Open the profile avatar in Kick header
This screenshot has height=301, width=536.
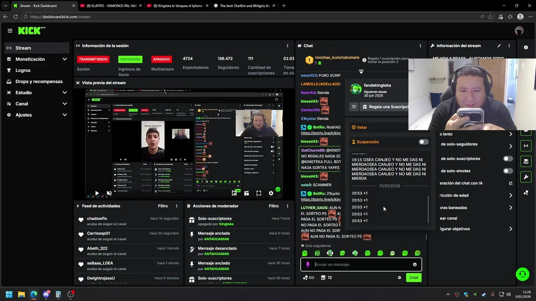click(x=519, y=31)
